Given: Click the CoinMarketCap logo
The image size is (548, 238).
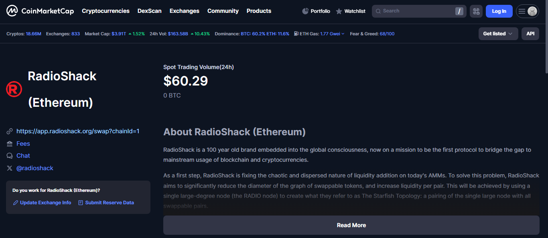Looking at the screenshot, I should point(40,11).
